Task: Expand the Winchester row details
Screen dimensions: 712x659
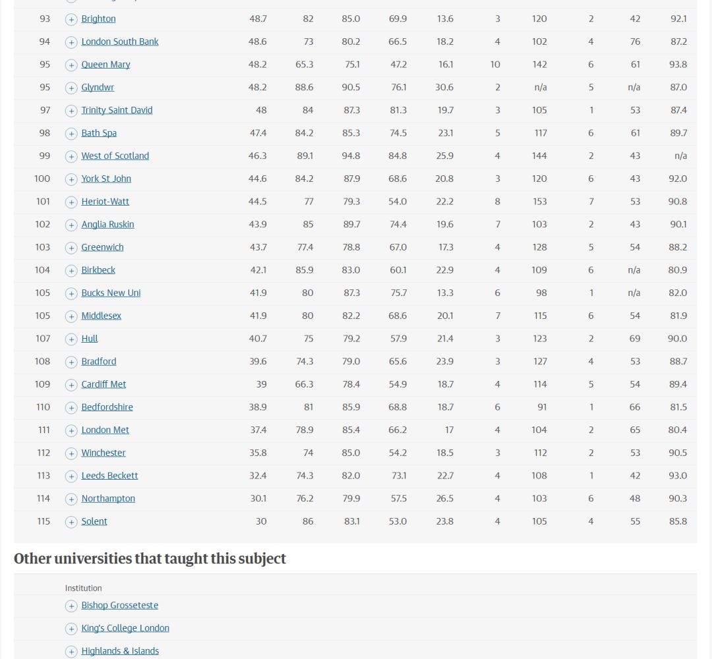Action: click(71, 453)
